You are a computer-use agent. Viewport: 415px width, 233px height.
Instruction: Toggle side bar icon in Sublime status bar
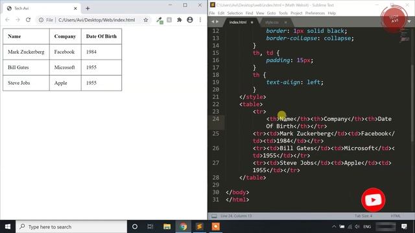click(214, 216)
